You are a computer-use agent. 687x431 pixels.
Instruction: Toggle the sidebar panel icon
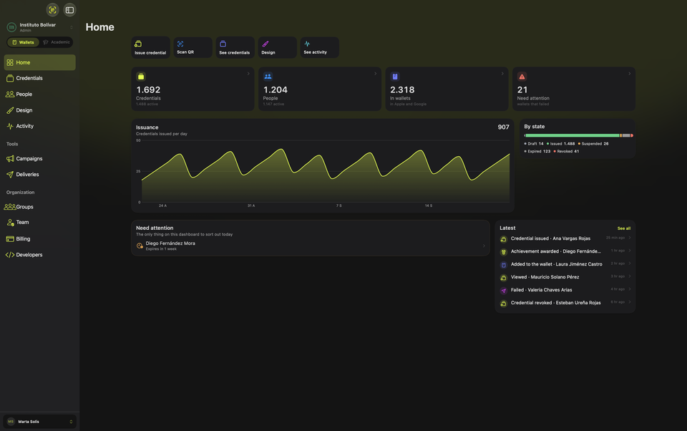click(x=69, y=10)
